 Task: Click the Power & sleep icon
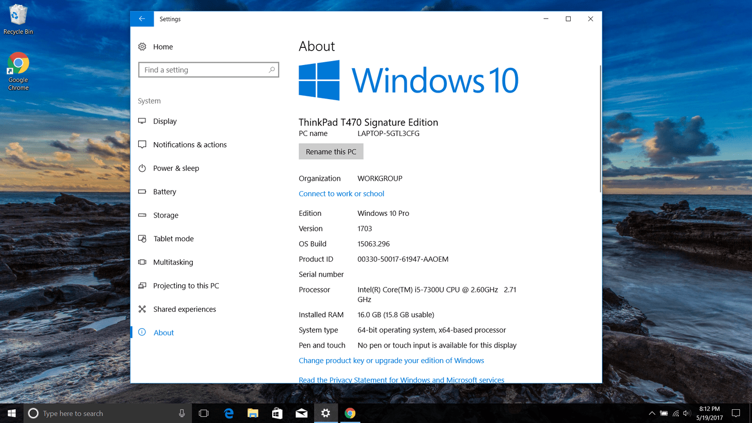pyautogui.click(x=142, y=168)
